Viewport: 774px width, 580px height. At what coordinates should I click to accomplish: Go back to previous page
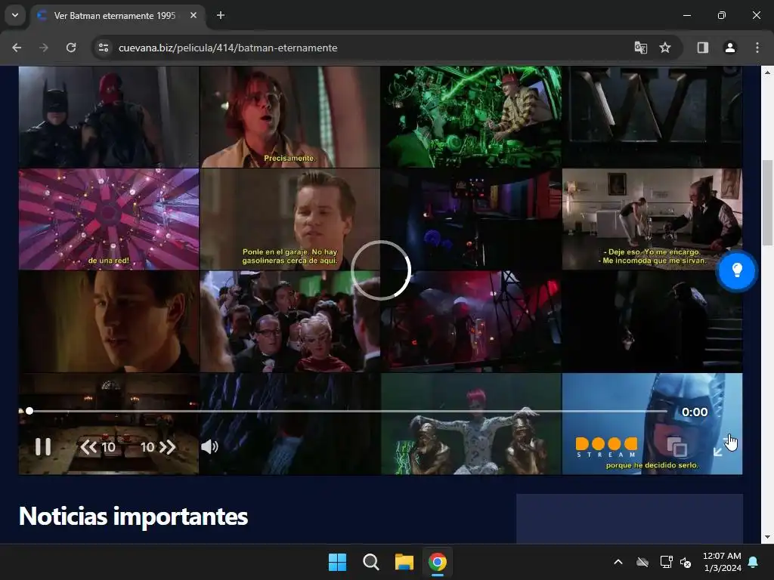pyautogui.click(x=17, y=48)
